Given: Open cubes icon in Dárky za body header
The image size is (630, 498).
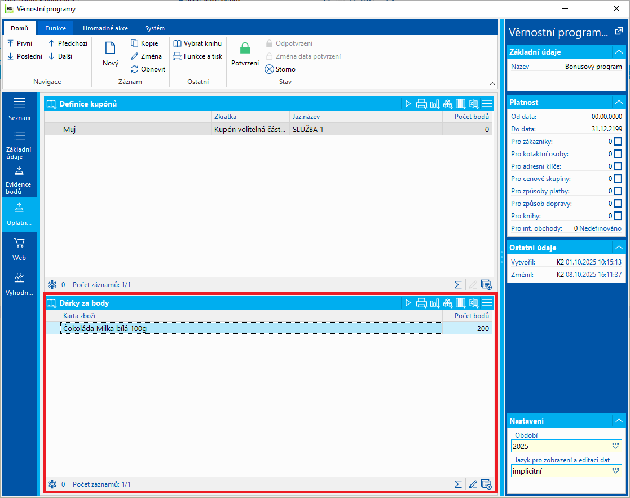Looking at the screenshot, I should pyautogui.click(x=448, y=303).
